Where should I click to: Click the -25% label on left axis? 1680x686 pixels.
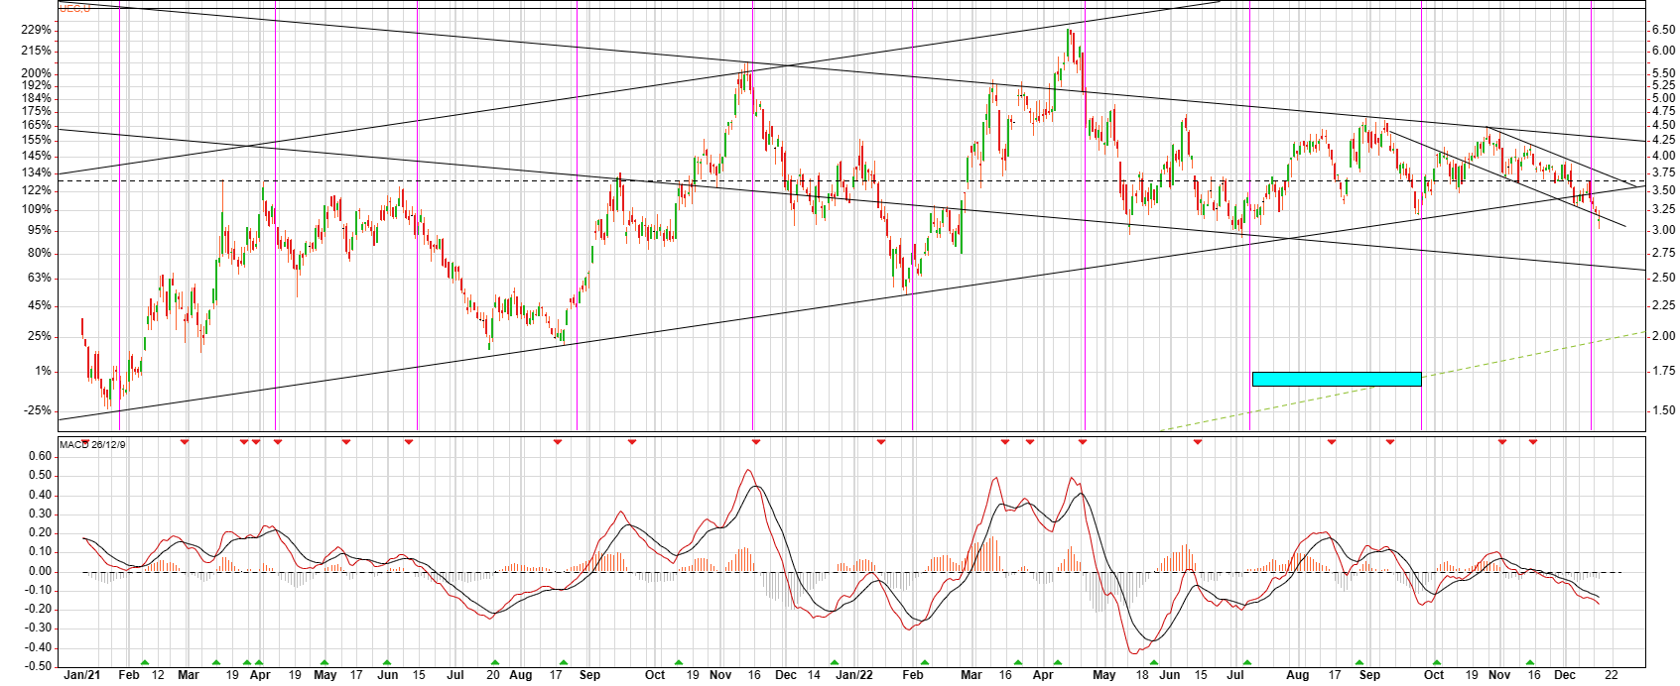coord(38,410)
